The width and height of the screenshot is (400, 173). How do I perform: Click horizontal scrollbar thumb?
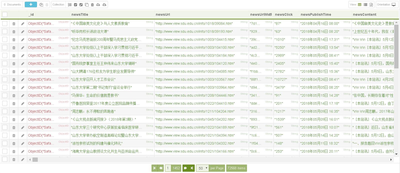35,160
